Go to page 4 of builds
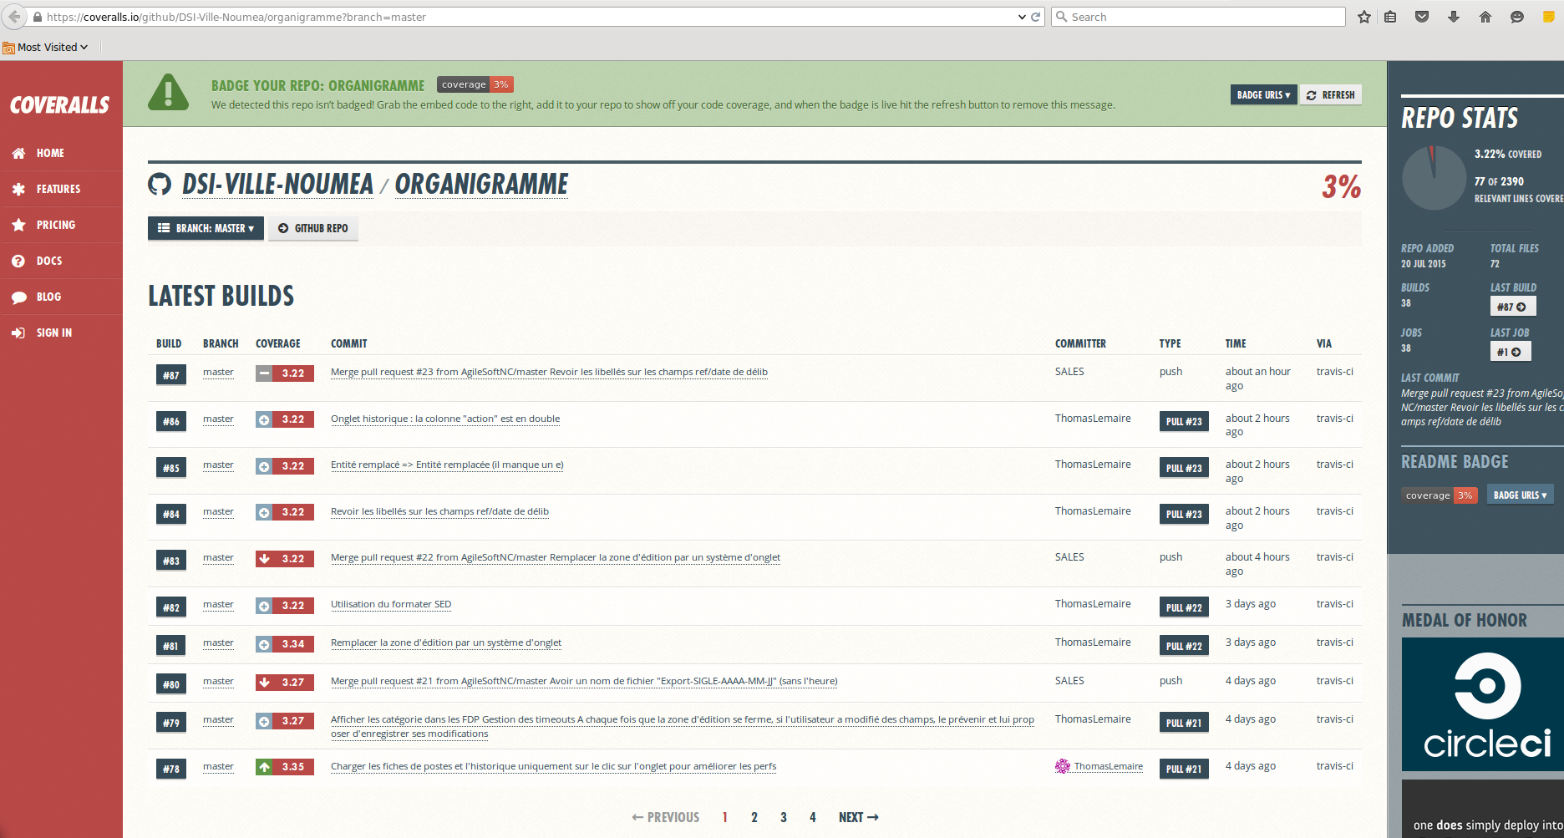 point(813,817)
